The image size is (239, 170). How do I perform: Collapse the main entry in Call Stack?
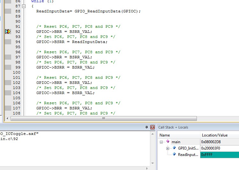click(161, 142)
